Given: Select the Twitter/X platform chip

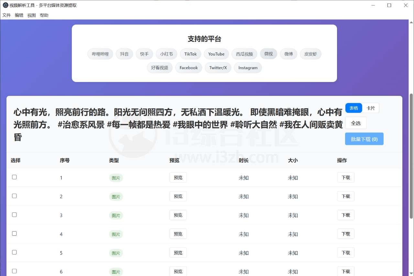Looking at the screenshot, I should (218, 68).
